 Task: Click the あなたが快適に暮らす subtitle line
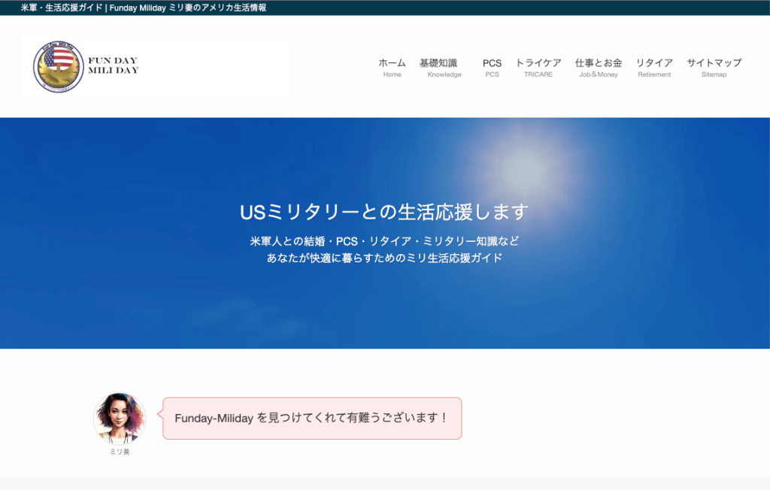(384, 258)
